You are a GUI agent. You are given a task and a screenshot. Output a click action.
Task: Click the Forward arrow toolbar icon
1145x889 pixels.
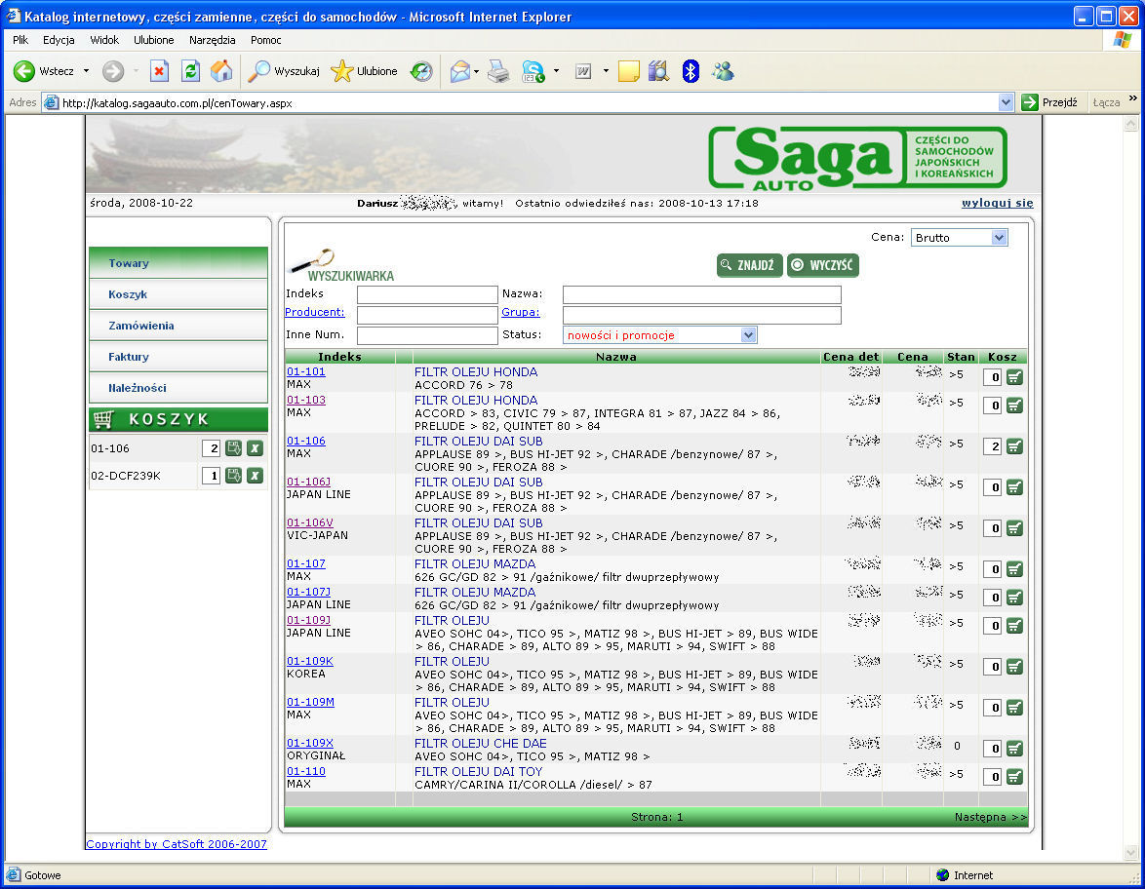112,71
